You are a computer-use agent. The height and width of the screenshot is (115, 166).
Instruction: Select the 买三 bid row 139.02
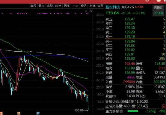tap(135, 50)
